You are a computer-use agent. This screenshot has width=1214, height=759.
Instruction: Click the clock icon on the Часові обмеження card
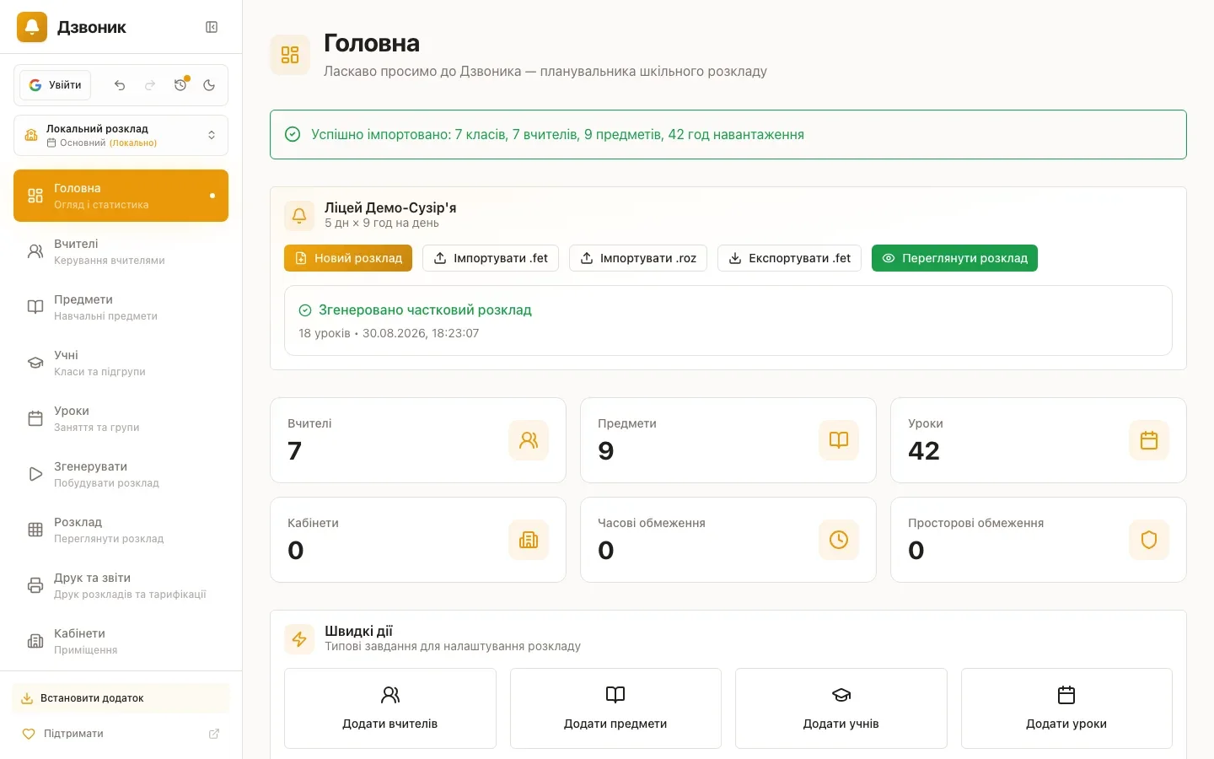tap(839, 540)
